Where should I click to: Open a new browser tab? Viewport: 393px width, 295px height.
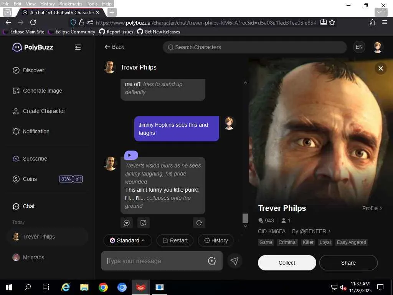pyautogui.click(x=112, y=12)
